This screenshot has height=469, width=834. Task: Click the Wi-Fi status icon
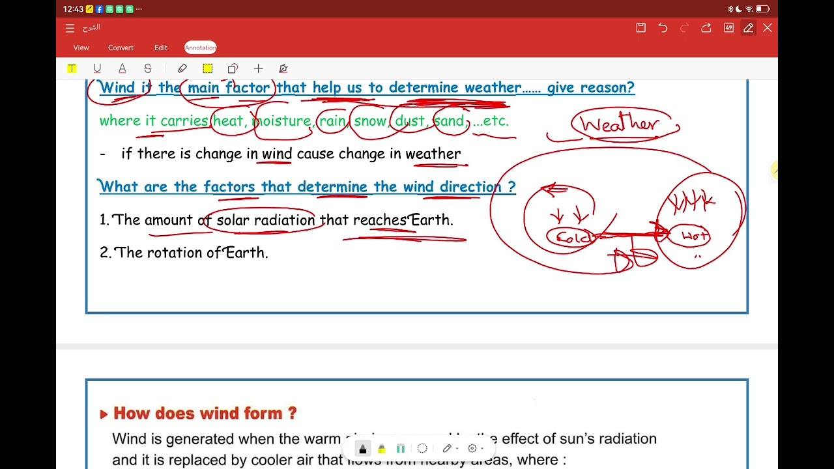(x=749, y=9)
